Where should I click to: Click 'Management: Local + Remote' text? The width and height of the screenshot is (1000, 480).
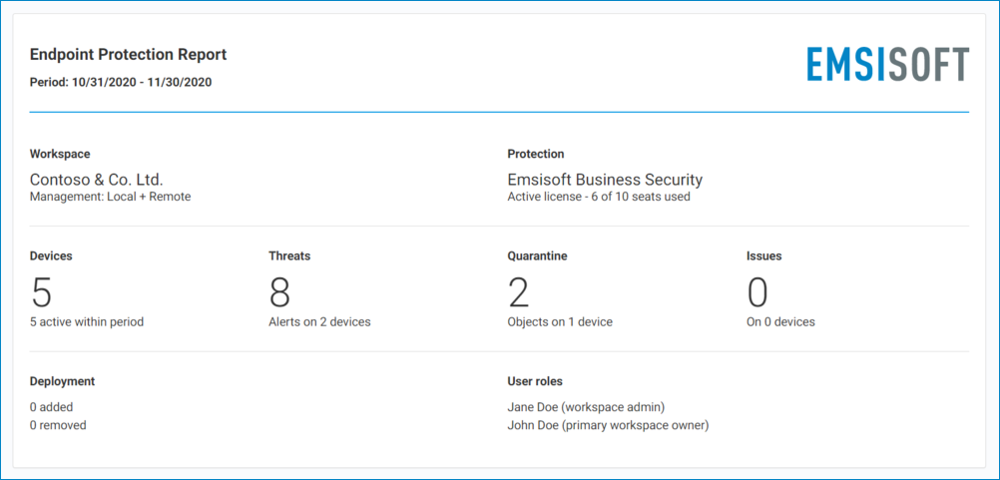[x=111, y=197]
